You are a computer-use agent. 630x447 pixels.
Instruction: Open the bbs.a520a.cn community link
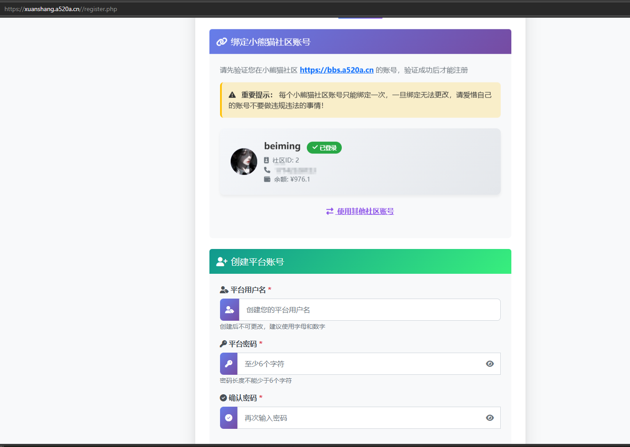coord(336,70)
